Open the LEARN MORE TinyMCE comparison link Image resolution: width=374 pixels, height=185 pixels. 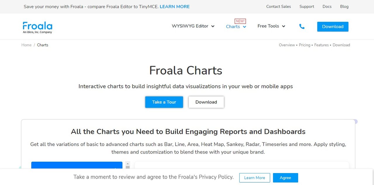pyautogui.click(x=175, y=6)
